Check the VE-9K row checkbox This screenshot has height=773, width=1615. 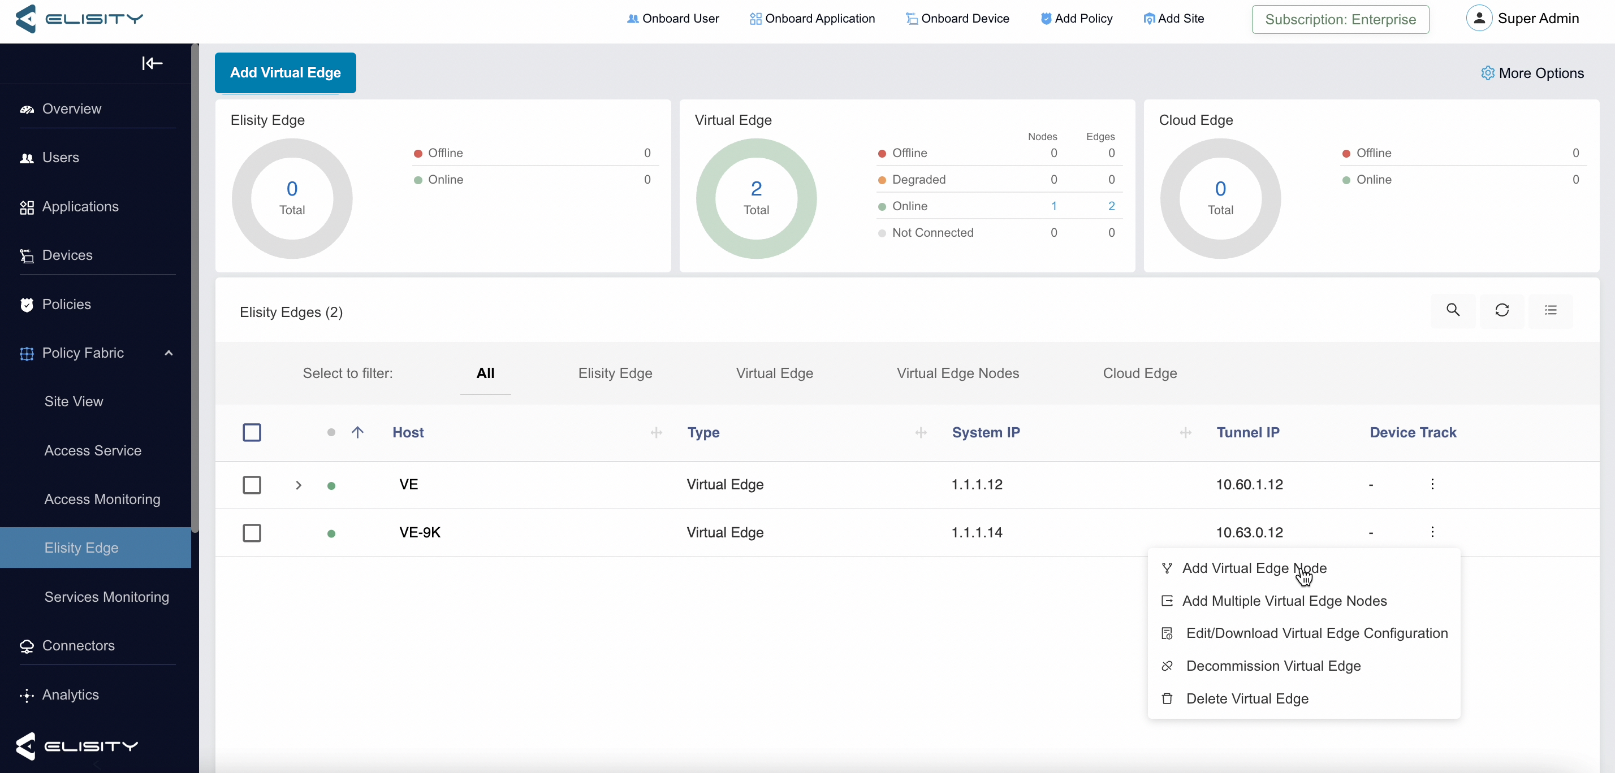252,533
